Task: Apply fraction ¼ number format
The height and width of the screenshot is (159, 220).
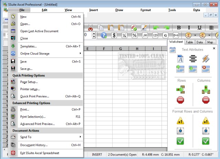Action: coord(124,35)
